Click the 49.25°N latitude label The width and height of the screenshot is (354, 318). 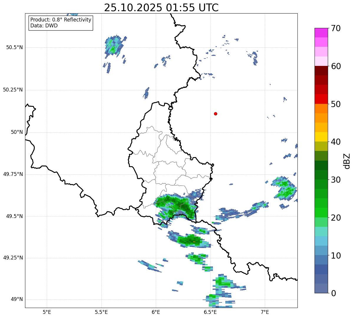(13, 258)
